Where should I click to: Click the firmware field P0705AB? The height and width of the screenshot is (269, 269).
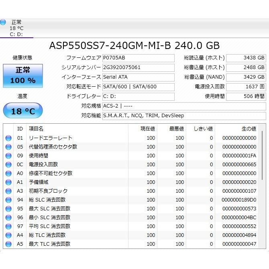point(139,58)
